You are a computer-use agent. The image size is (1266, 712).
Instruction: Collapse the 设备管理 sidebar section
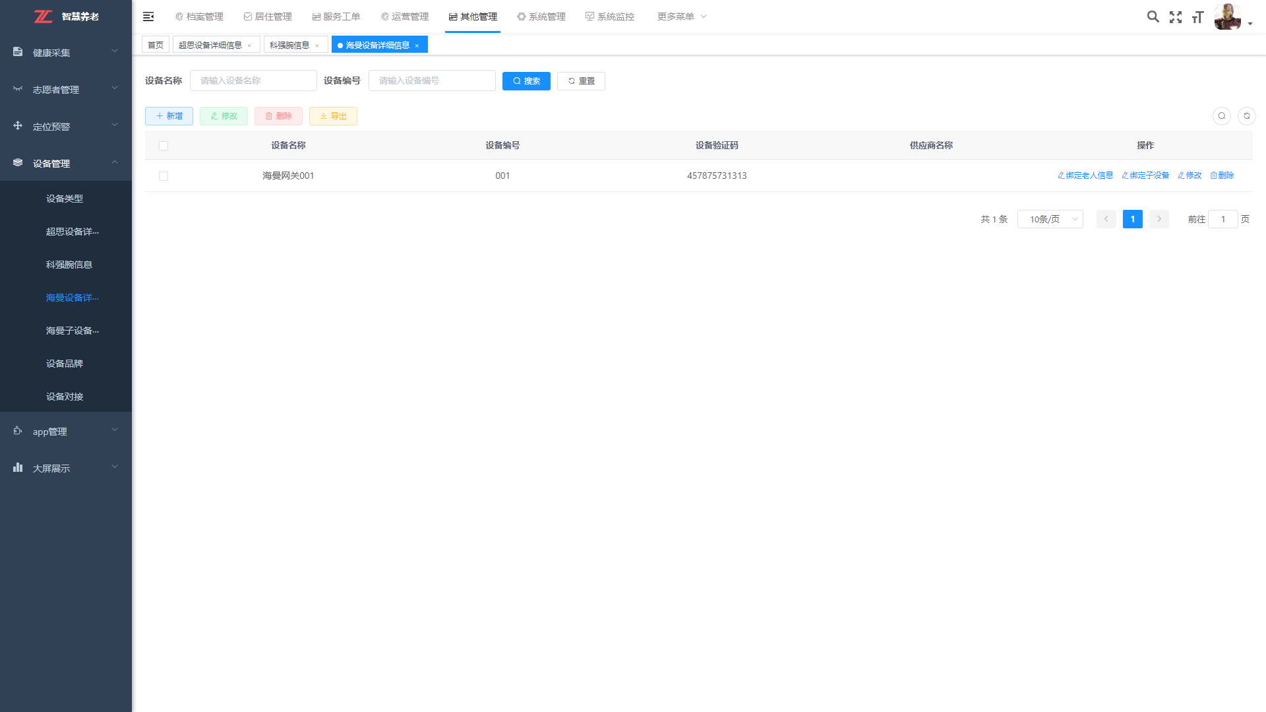click(65, 163)
